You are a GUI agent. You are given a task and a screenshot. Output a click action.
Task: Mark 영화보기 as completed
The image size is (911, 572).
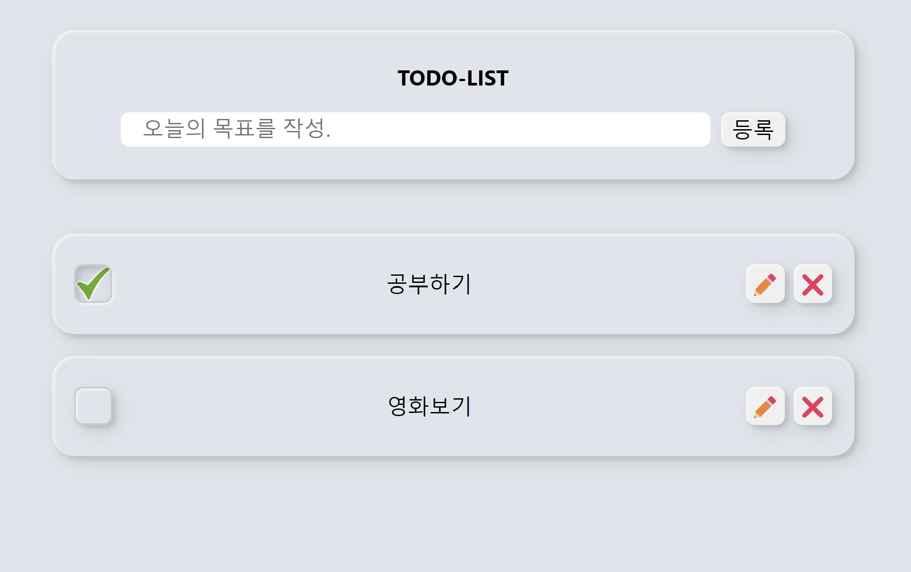[93, 406]
